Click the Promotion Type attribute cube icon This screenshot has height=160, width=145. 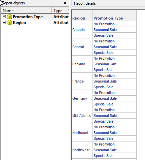[x=9, y=17]
